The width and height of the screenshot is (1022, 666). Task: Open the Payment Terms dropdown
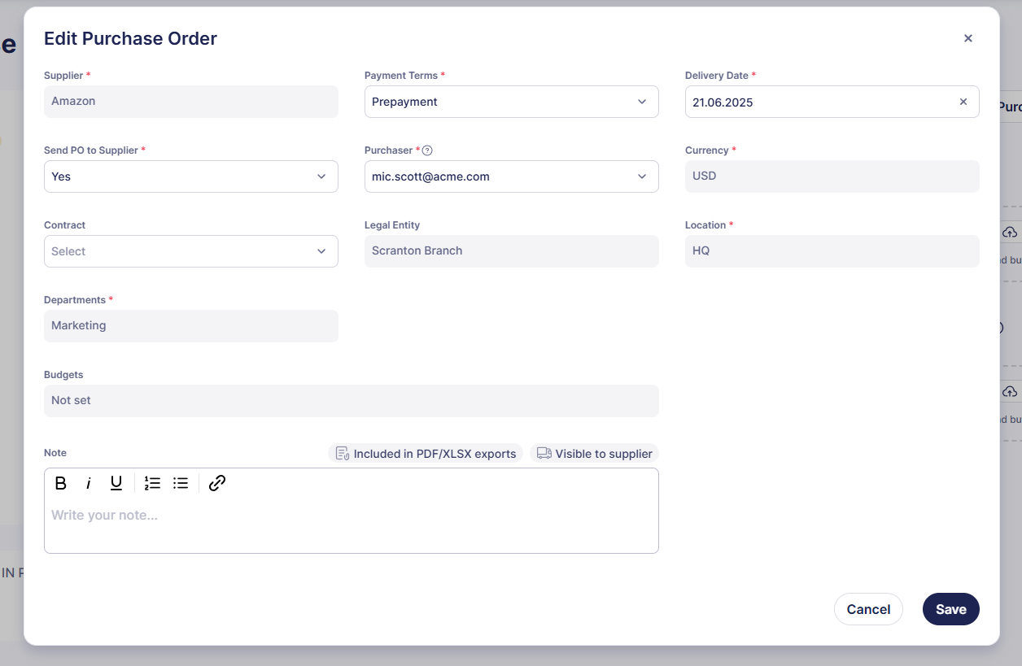click(511, 102)
